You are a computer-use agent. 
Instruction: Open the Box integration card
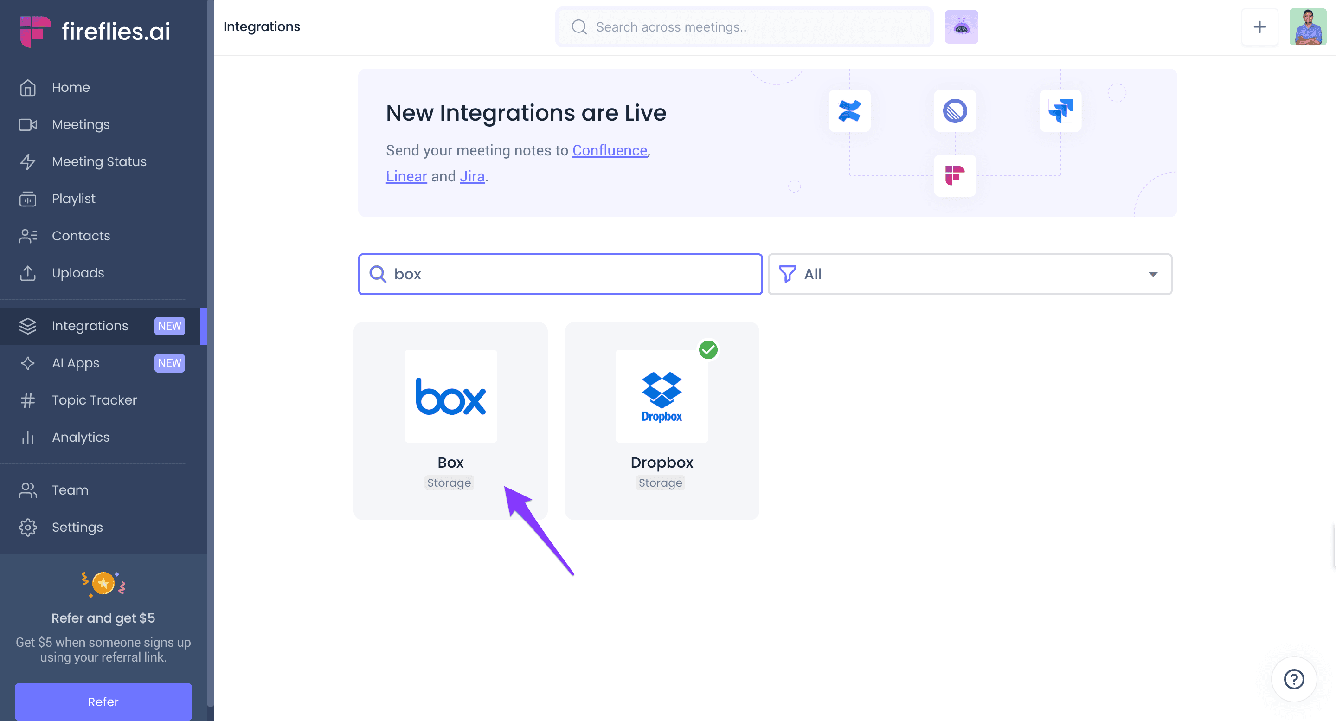coord(450,421)
